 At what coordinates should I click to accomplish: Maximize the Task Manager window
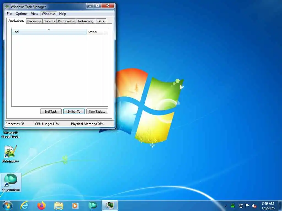(x=97, y=6)
